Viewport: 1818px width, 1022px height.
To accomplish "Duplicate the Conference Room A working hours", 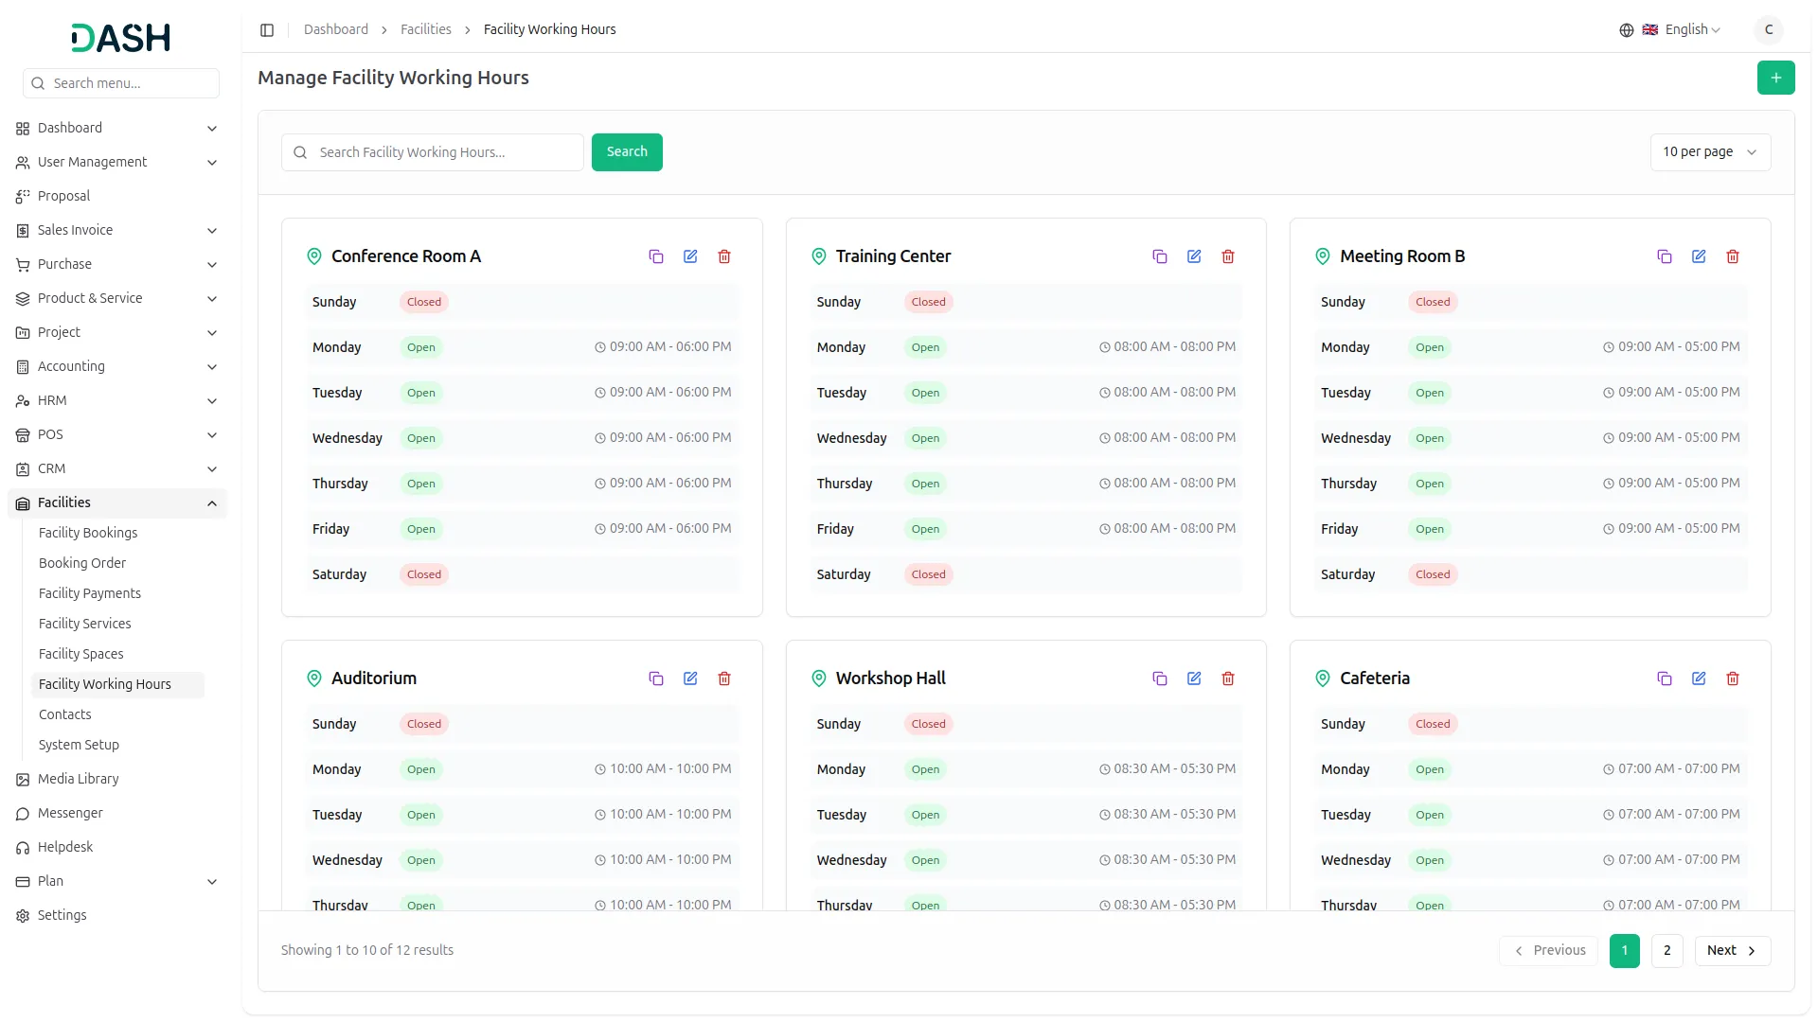I will point(656,256).
